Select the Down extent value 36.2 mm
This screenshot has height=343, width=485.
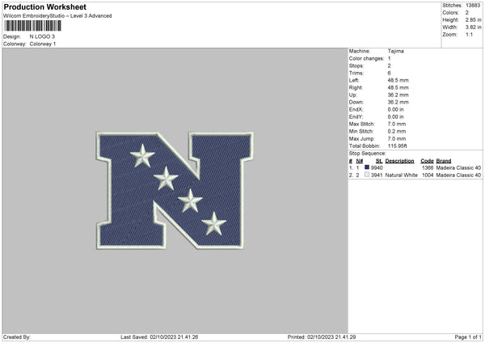[x=398, y=102]
